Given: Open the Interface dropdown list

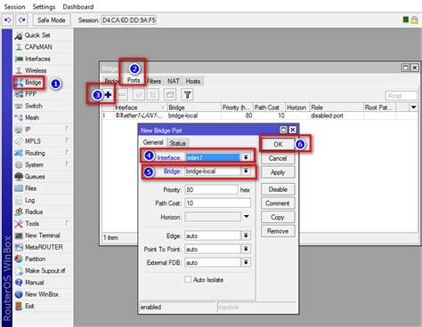Looking at the screenshot, I should coord(246,157).
